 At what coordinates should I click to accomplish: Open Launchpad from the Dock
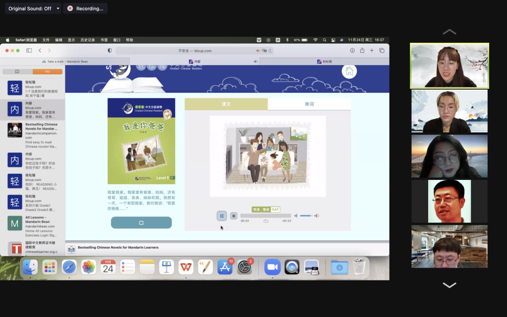pos(49,267)
